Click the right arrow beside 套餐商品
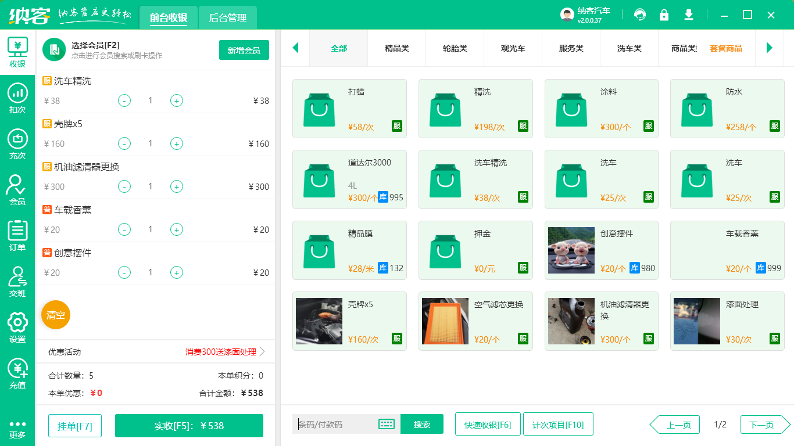 pos(770,48)
